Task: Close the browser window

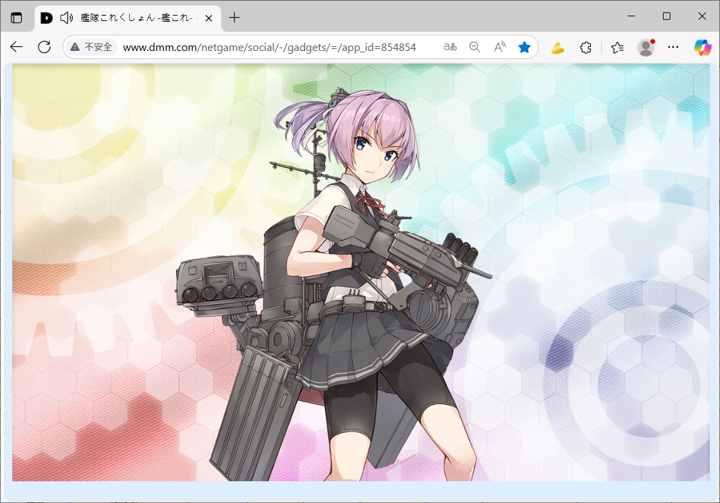Action: pos(702,16)
